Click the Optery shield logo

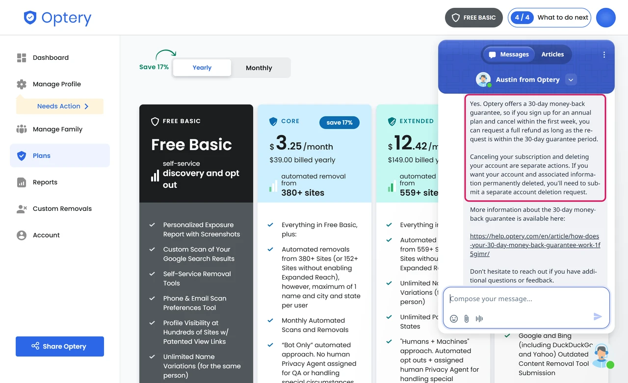[30, 18]
